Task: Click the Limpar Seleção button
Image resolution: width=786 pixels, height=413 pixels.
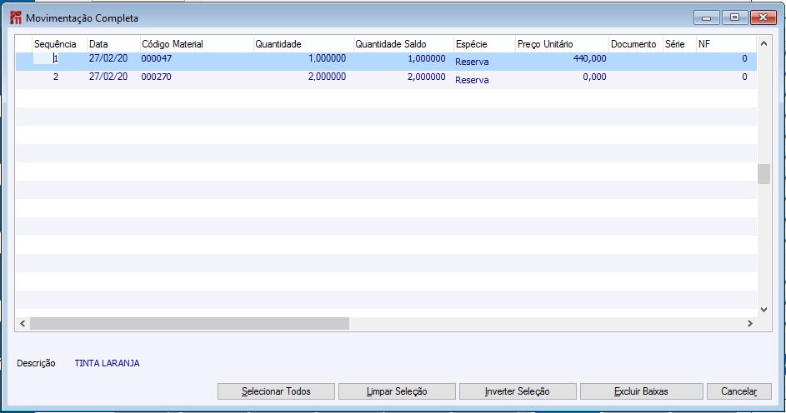Action: tap(397, 391)
